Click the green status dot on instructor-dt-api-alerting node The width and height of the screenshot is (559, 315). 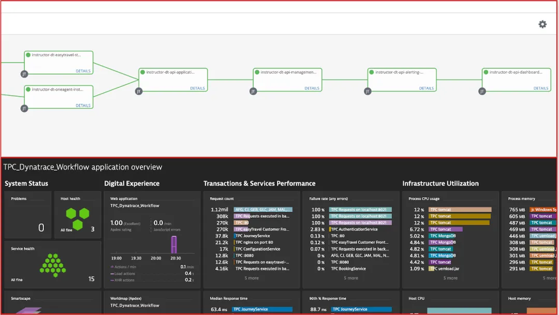(x=371, y=72)
